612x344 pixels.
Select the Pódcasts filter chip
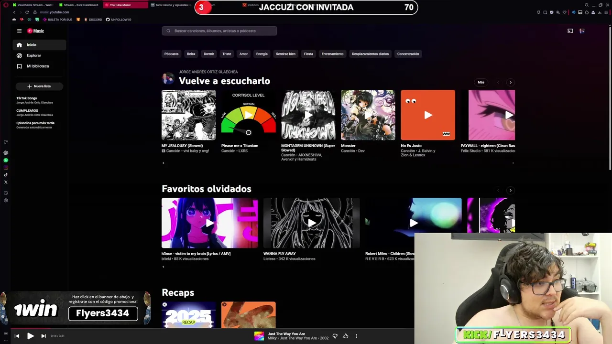click(x=171, y=54)
